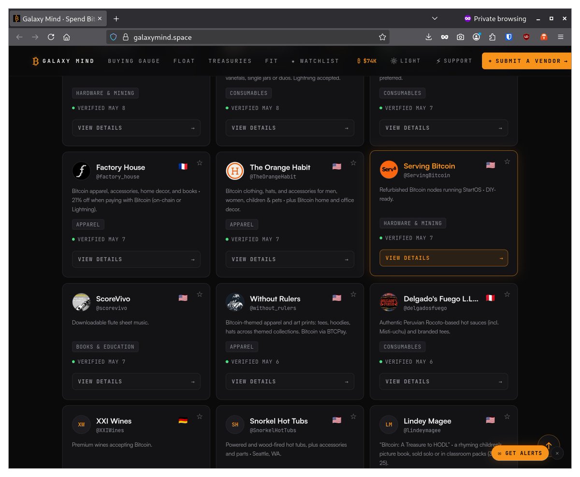Toggle Light theme mode

406,61
